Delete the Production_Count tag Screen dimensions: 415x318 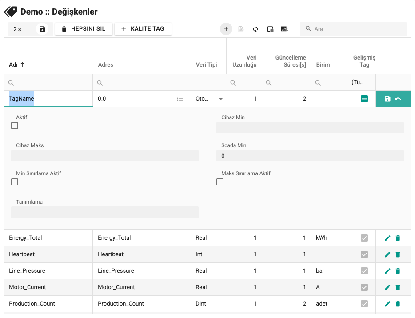398,304
